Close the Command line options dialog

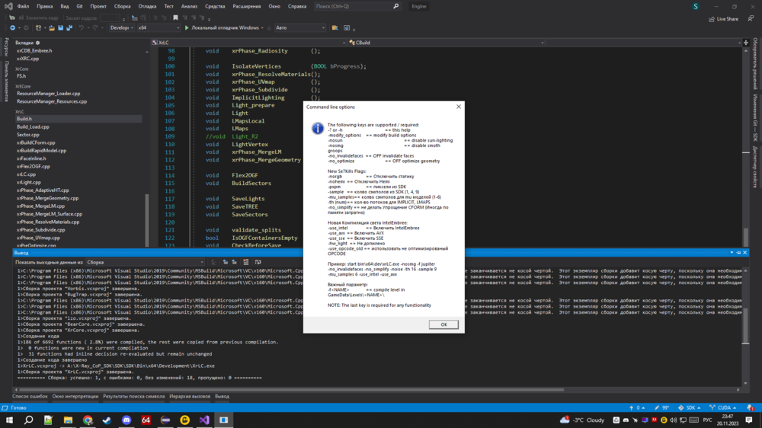458,107
